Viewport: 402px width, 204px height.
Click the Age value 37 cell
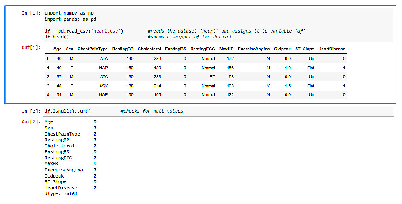(59, 77)
